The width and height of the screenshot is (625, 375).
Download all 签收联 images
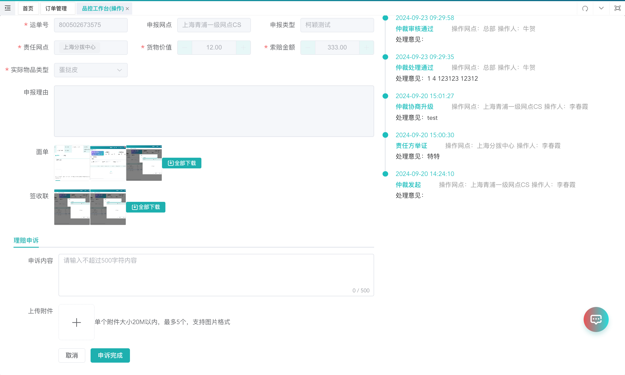(146, 207)
